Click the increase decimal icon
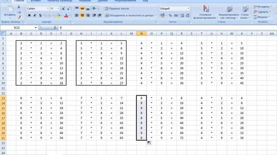This screenshot has width=277, height=155. click(x=182, y=15)
